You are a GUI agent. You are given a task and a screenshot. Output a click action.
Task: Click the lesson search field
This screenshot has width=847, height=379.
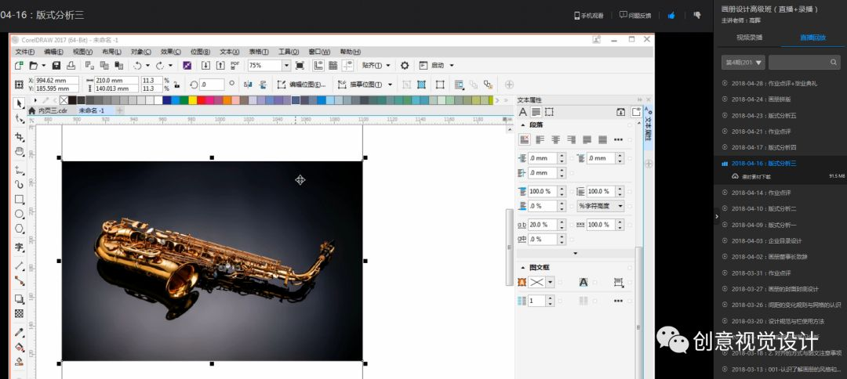805,63
